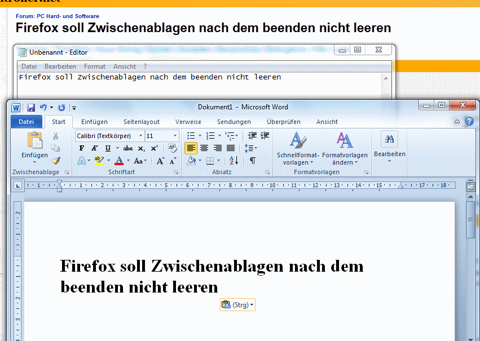
Task: Click the Grow Font icon
Action: click(x=160, y=161)
